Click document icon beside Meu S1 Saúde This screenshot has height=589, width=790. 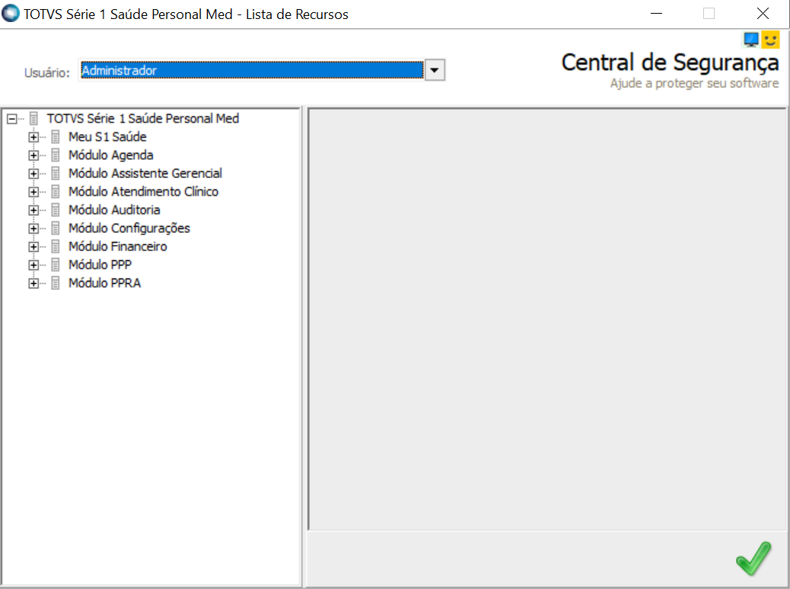56,137
